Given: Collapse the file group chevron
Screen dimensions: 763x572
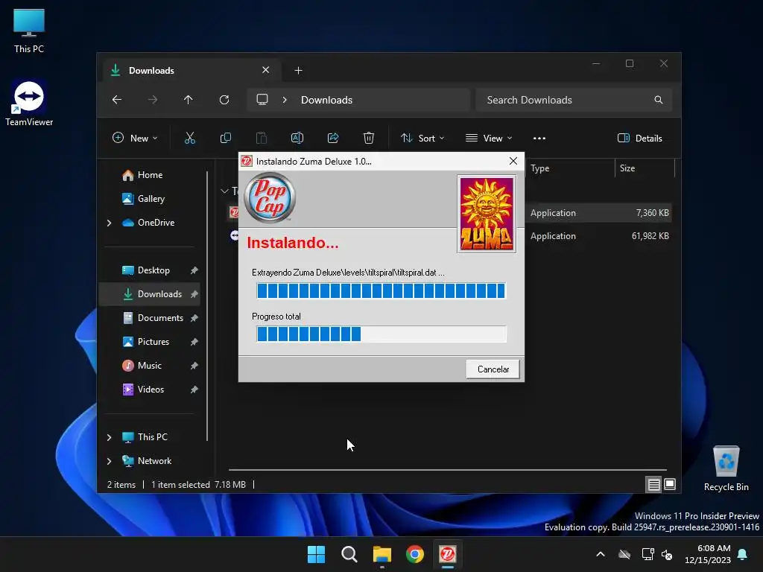Looking at the screenshot, I should (x=224, y=191).
